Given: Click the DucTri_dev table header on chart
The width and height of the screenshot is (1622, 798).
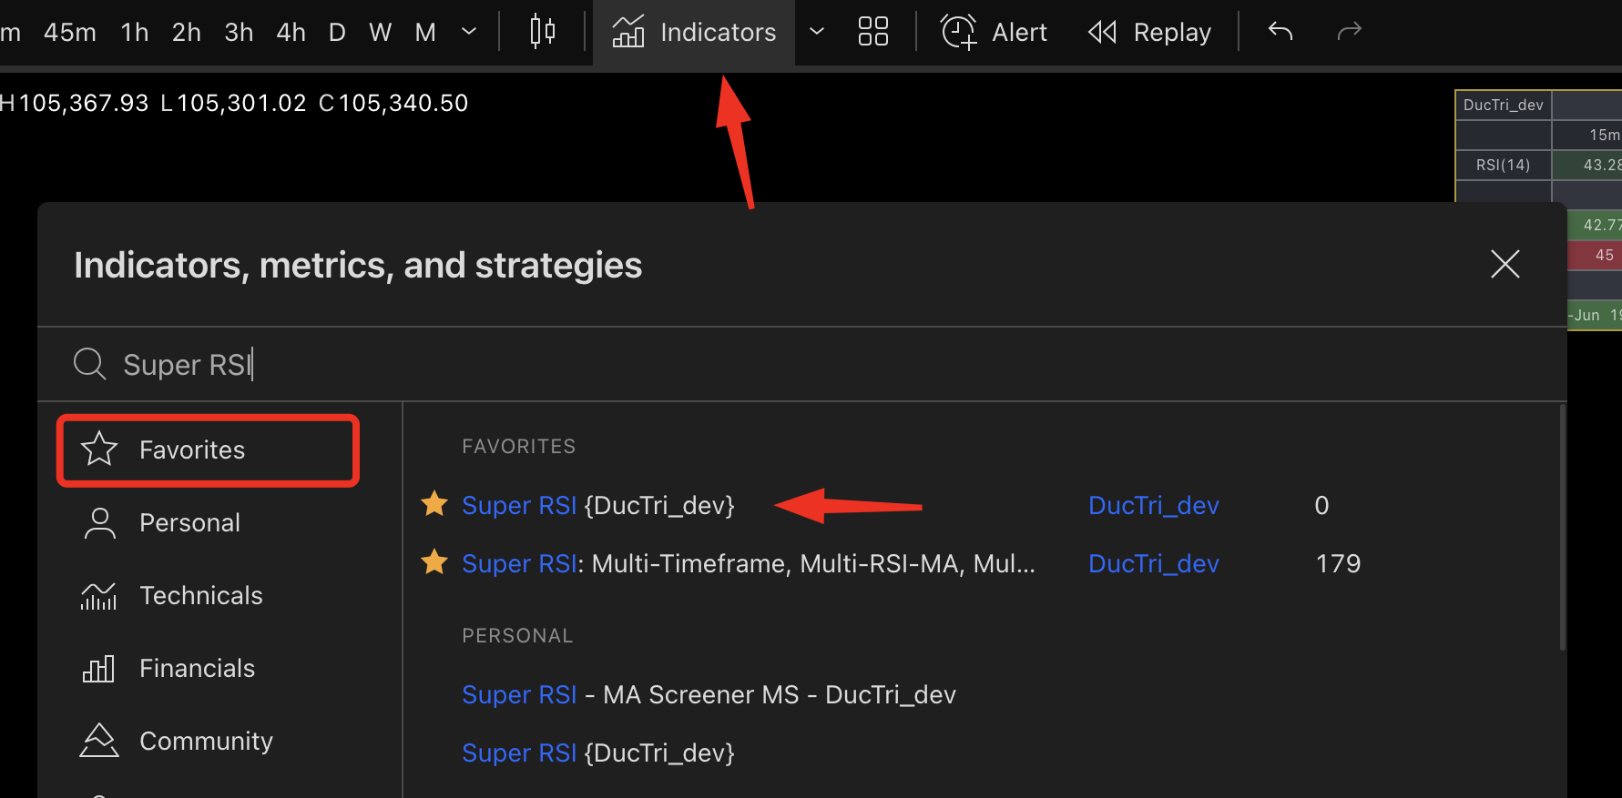Looking at the screenshot, I should [1503, 105].
